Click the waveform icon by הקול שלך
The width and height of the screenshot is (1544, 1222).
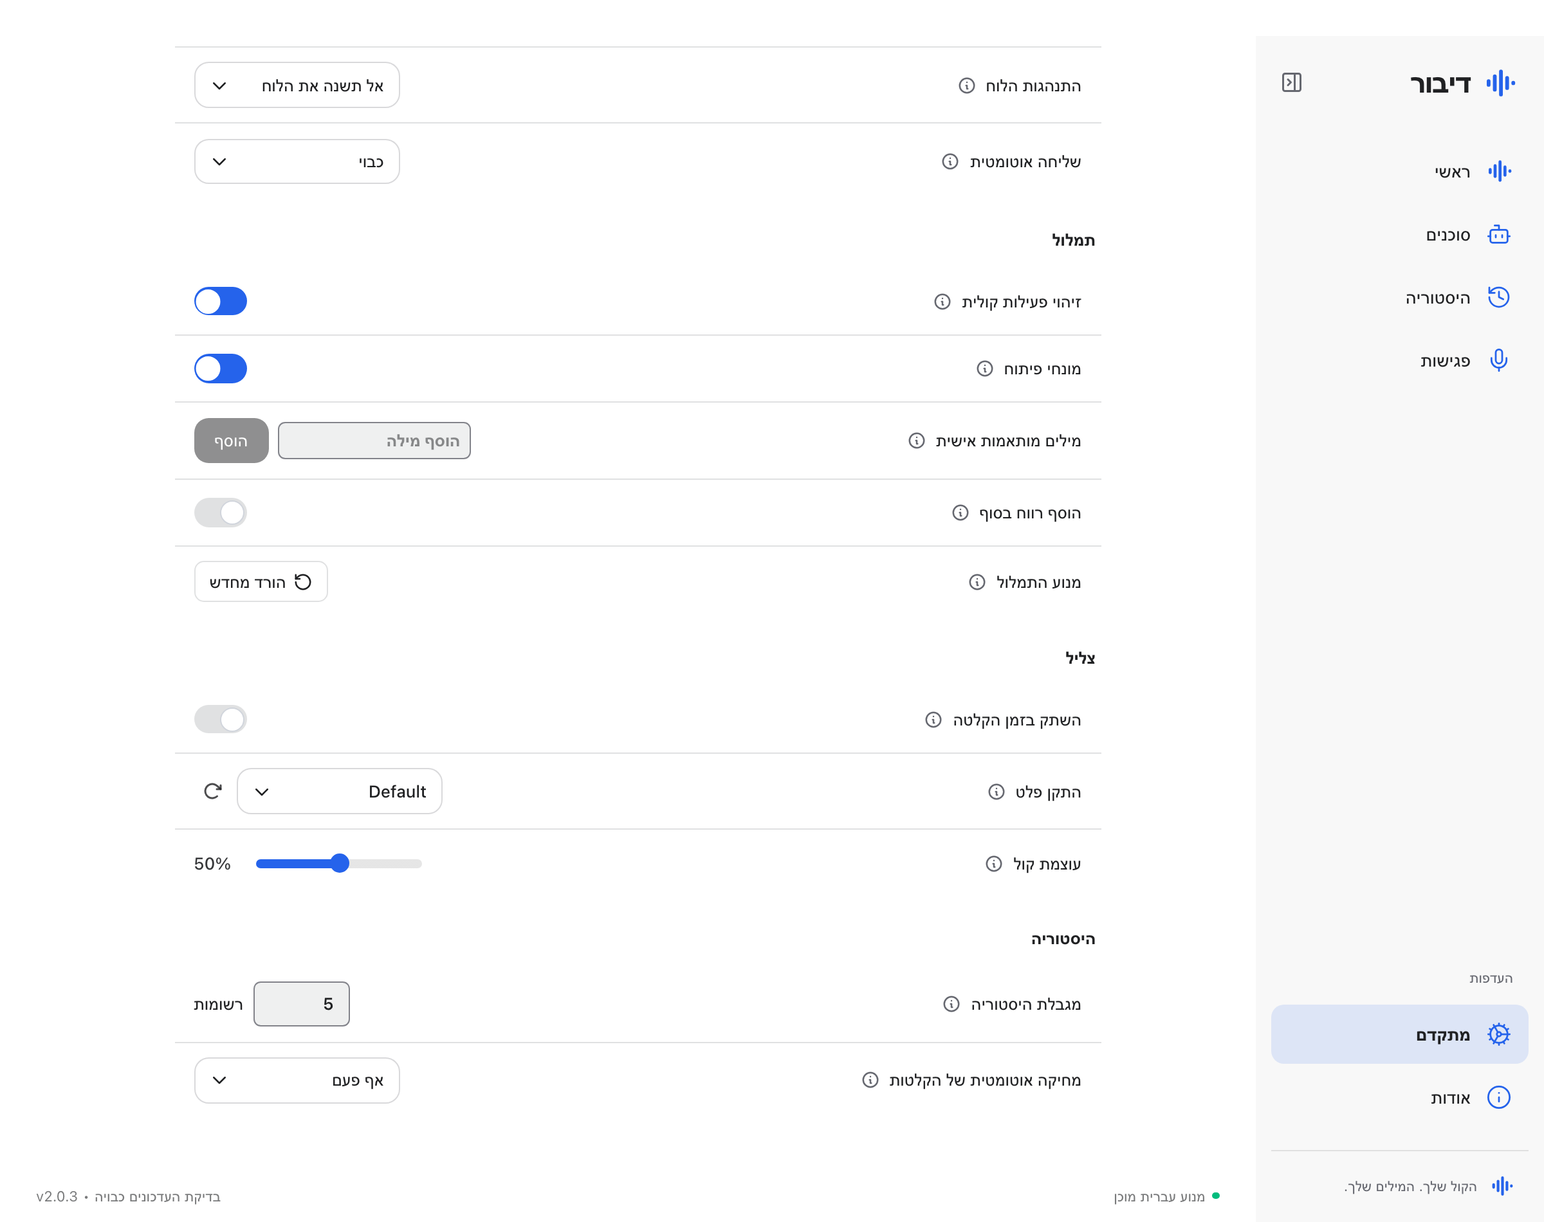pyautogui.click(x=1501, y=1186)
